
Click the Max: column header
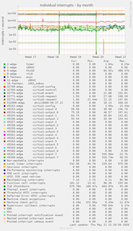123,61
